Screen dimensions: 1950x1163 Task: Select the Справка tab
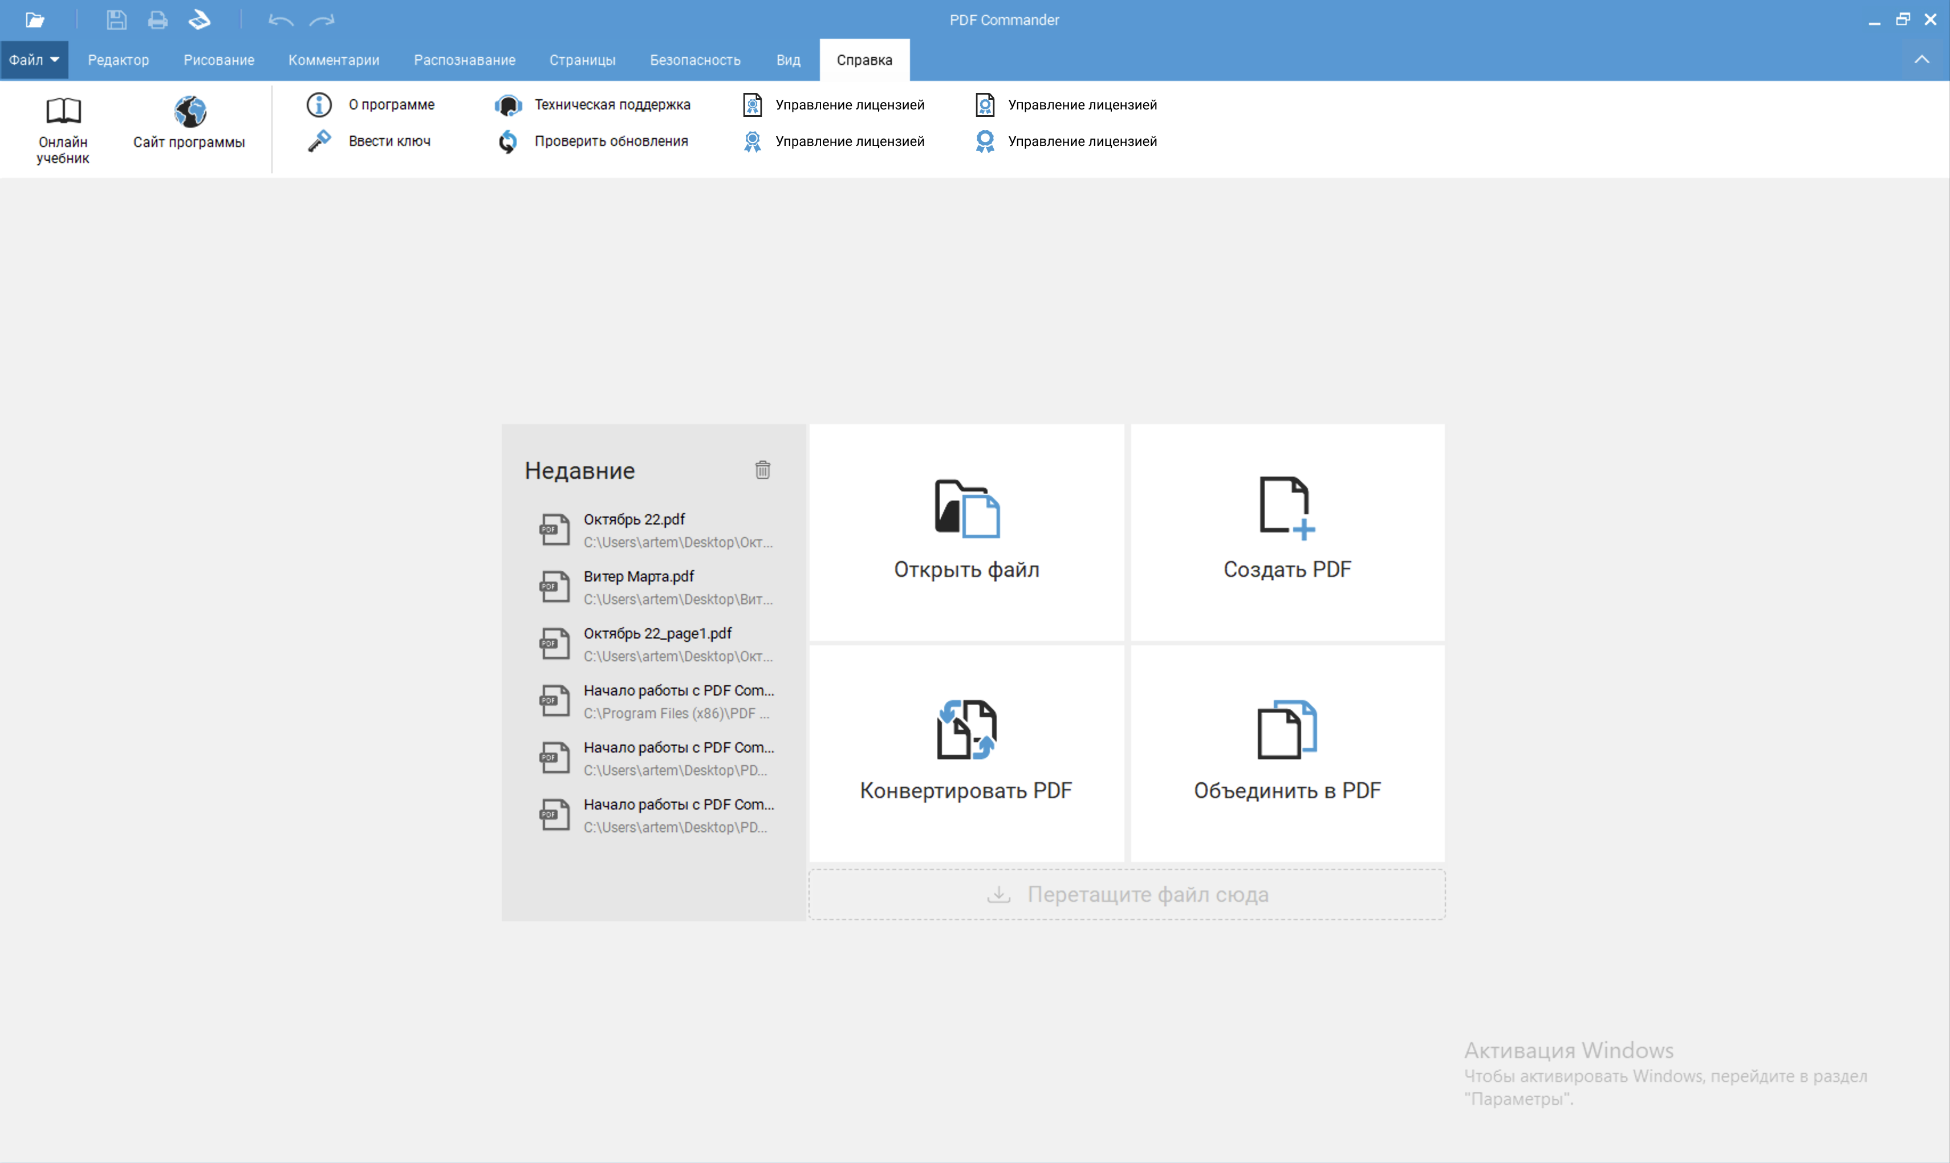coord(864,59)
